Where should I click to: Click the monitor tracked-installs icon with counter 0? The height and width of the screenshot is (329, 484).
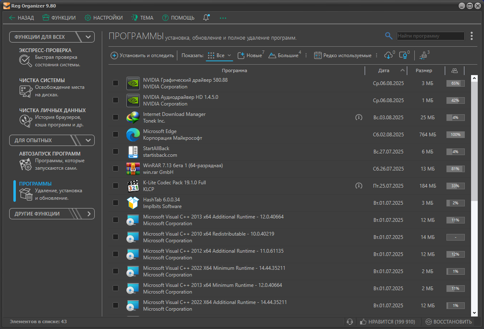click(403, 55)
